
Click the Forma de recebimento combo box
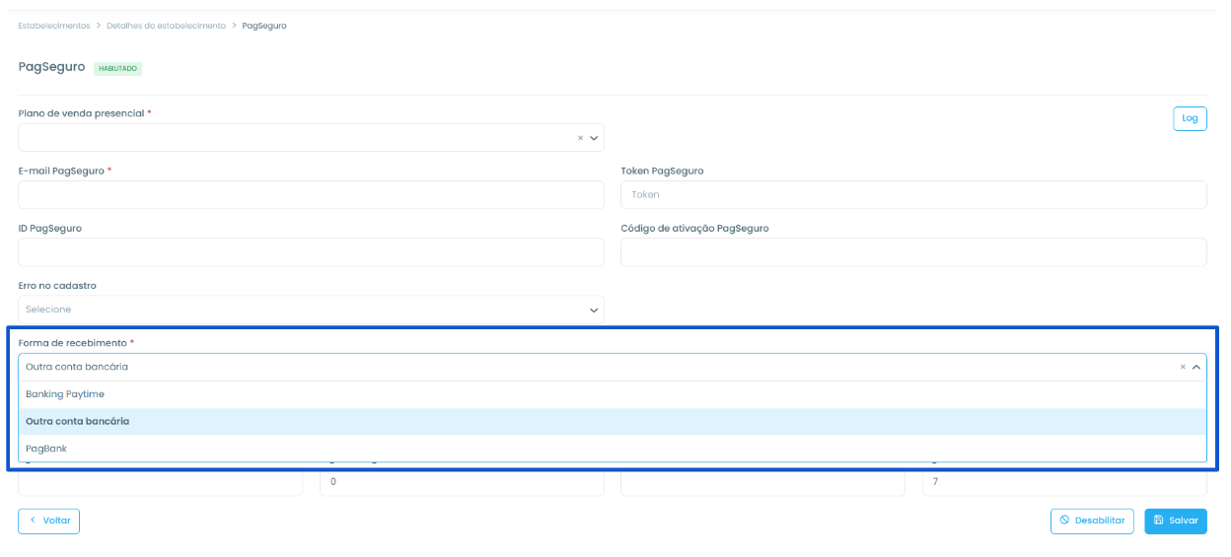coord(613,367)
